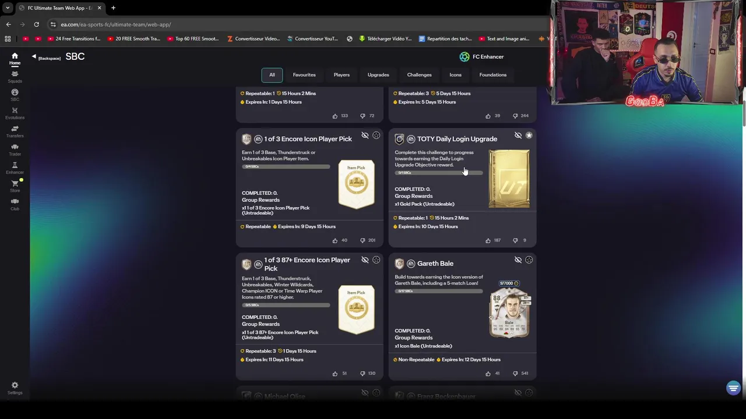
Task: Click the Item Pick image on 87+ Encore card
Action: click(x=356, y=309)
